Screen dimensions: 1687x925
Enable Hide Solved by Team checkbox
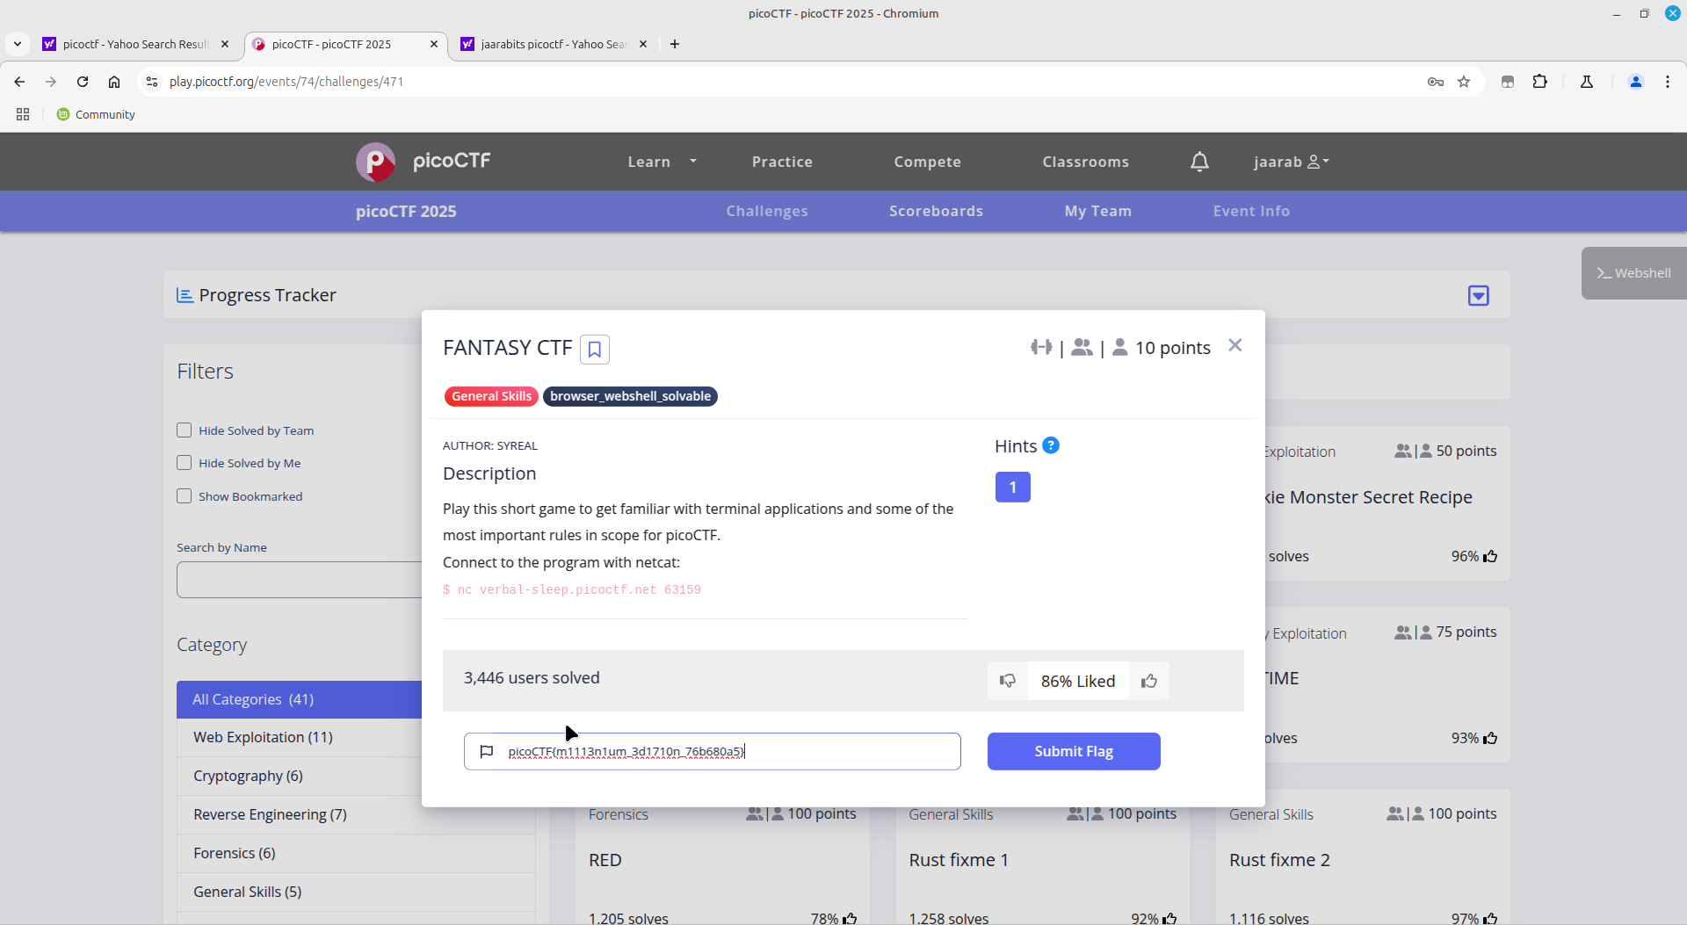click(x=185, y=430)
